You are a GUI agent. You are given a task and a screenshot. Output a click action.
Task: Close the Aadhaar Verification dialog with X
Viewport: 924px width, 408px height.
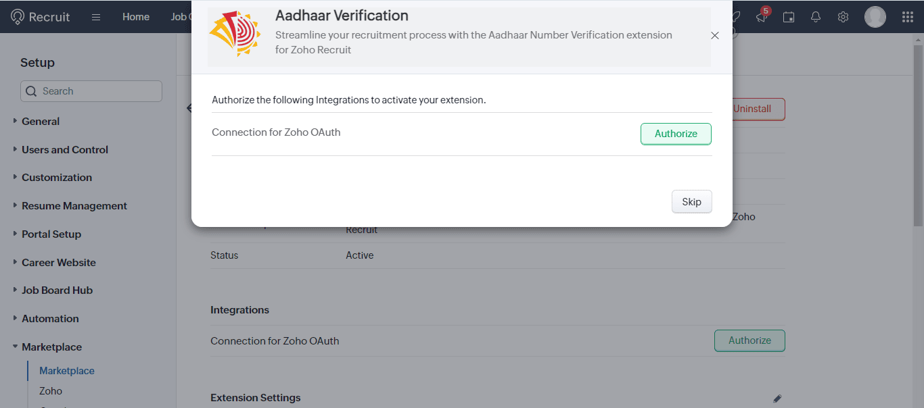click(715, 36)
